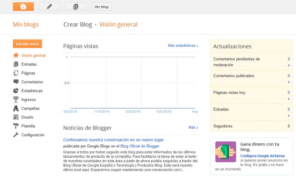This screenshot has width=296, height=176.
Task: Click the pencil create-post icon button
Action: tap(49, 7)
